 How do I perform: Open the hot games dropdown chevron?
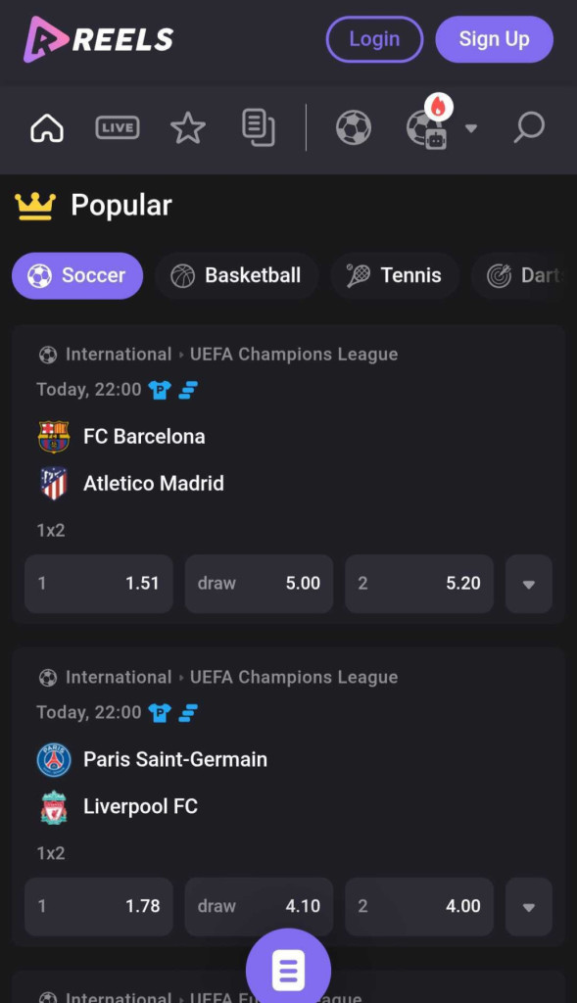point(472,127)
